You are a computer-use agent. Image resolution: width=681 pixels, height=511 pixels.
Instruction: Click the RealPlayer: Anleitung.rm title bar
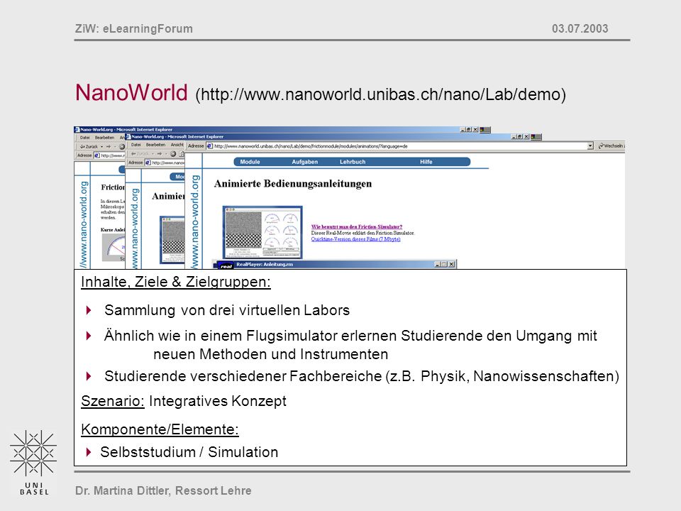point(334,264)
